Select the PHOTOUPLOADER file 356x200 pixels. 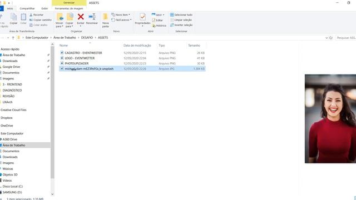[x=132, y=63]
